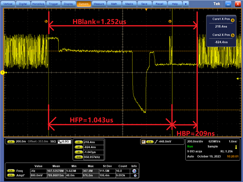Close the Tek window with red X
The image size is (243, 182).
click(238, 4)
